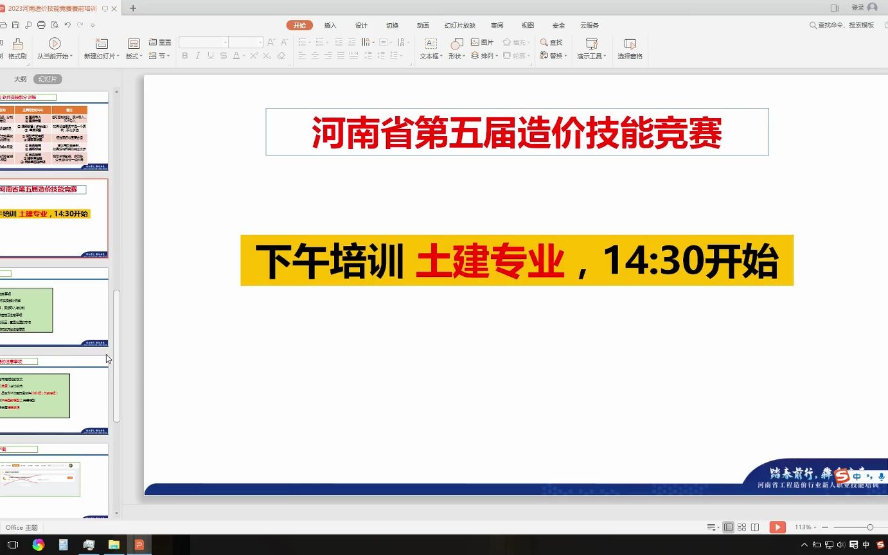888x555 pixels.
Task: Open the Animation (动画) ribbon tab
Action: 423,25
